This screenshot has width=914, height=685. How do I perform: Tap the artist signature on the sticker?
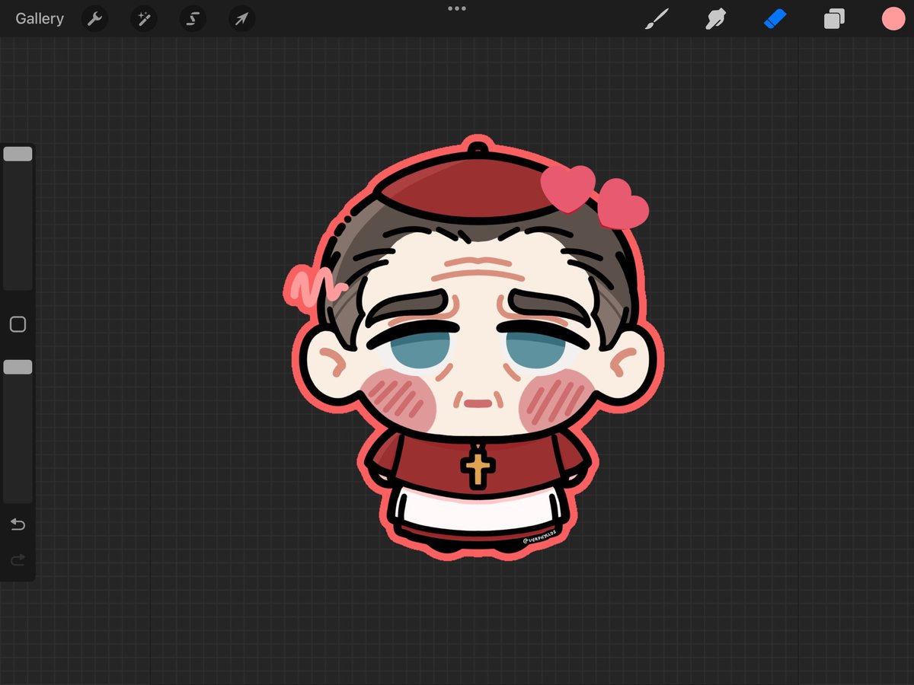point(541,538)
